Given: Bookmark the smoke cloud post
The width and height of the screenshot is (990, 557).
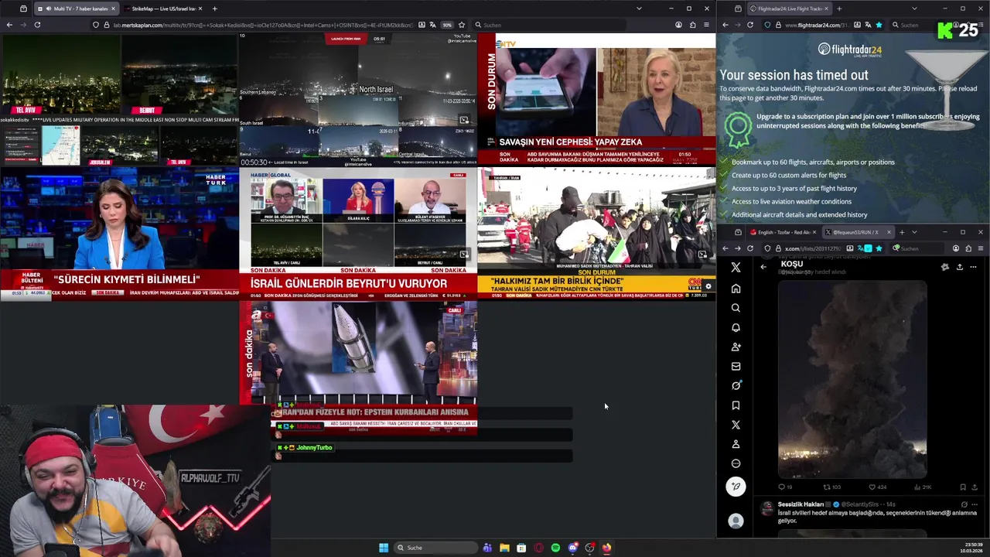Looking at the screenshot, I should click(962, 487).
